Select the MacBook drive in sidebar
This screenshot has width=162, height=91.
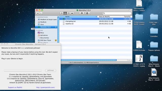(x=42, y=22)
